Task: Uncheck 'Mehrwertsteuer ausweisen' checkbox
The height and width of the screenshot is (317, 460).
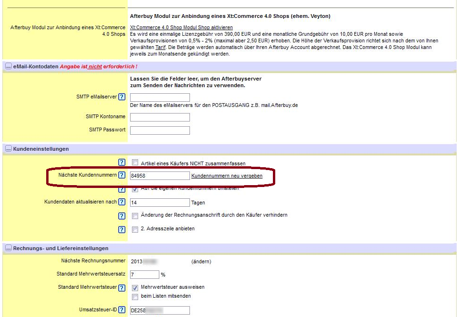Action: pos(135,287)
